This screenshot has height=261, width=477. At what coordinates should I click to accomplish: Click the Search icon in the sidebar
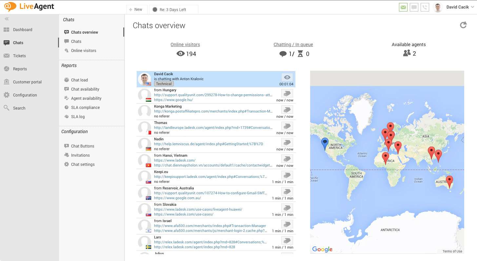tap(19, 108)
